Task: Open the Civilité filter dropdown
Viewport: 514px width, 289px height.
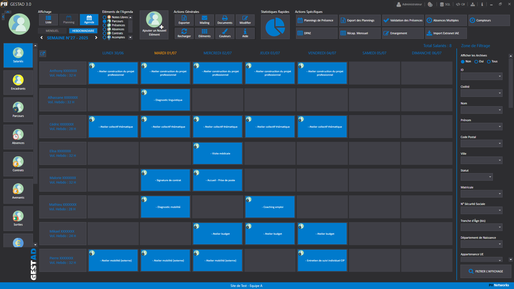Action: pyautogui.click(x=481, y=93)
